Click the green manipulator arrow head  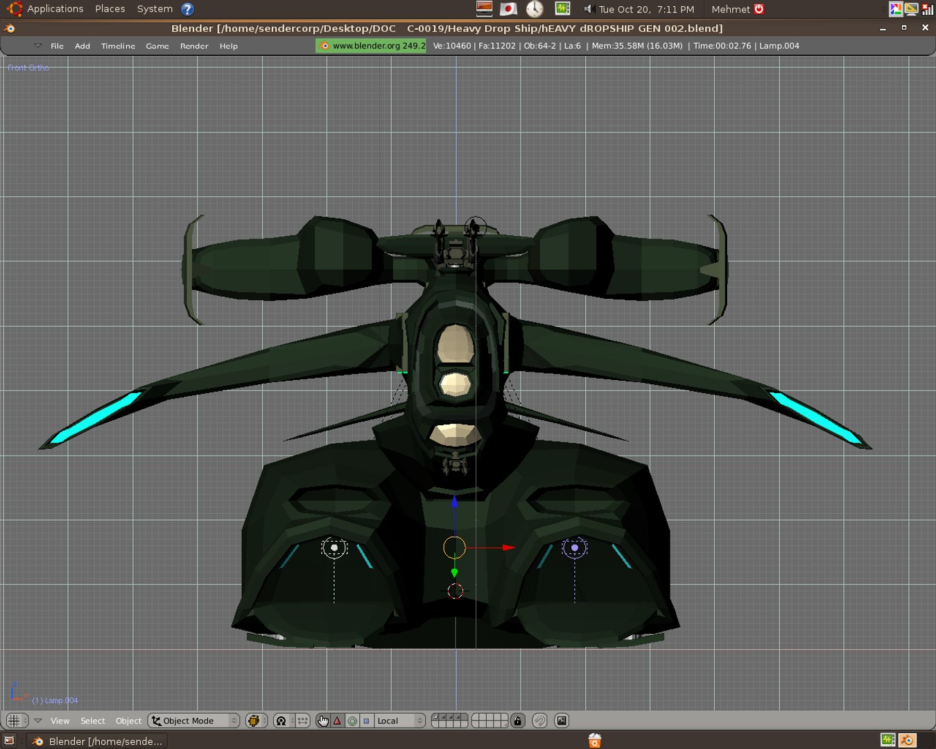[454, 573]
